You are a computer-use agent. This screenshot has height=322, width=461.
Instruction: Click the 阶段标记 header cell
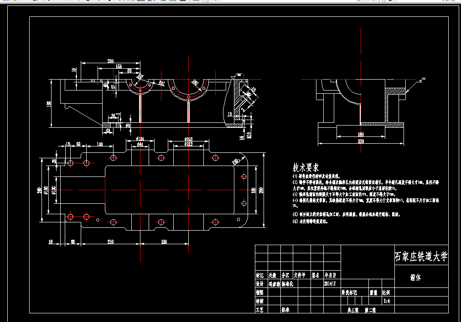pos(349,292)
